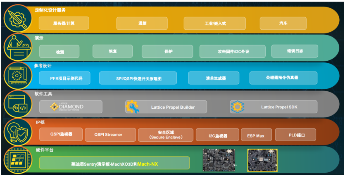Choose the 恢复 demo box

coord(113,51)
